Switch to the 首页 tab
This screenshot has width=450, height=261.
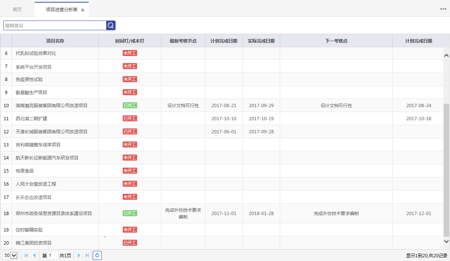[17, 10]
